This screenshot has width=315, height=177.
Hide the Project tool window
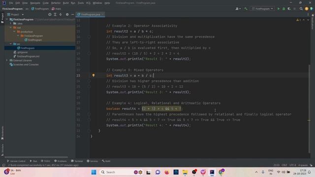[72, 14]
